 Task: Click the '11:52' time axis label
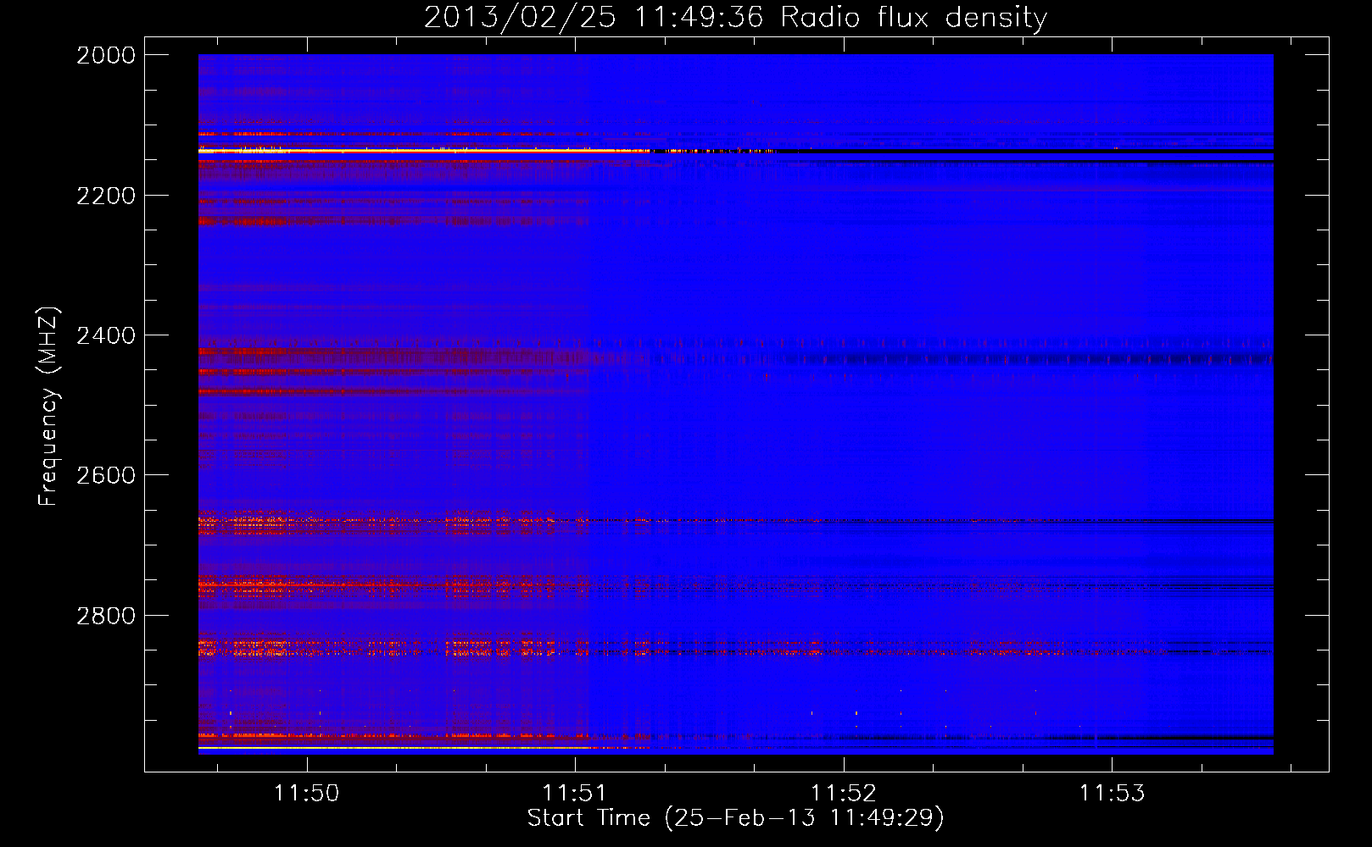844,793
